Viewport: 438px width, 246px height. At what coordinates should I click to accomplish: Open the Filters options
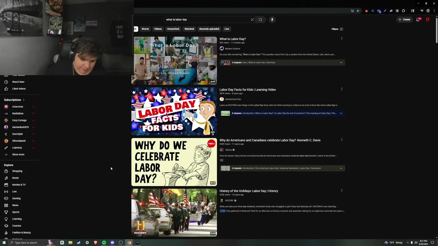[x=337, y=29]
